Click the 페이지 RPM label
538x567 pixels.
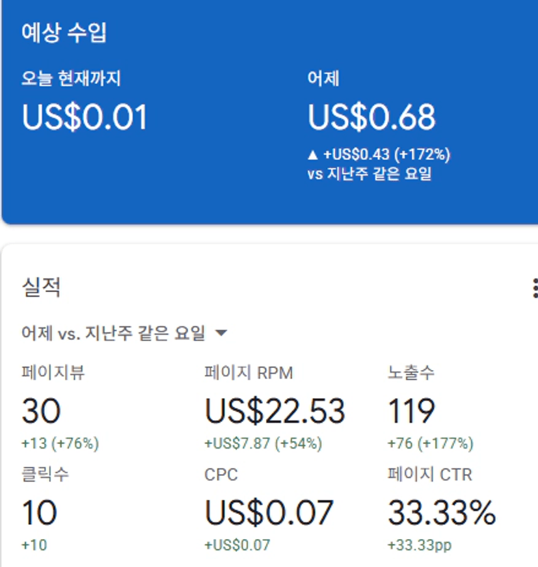(x=249, y=373)
